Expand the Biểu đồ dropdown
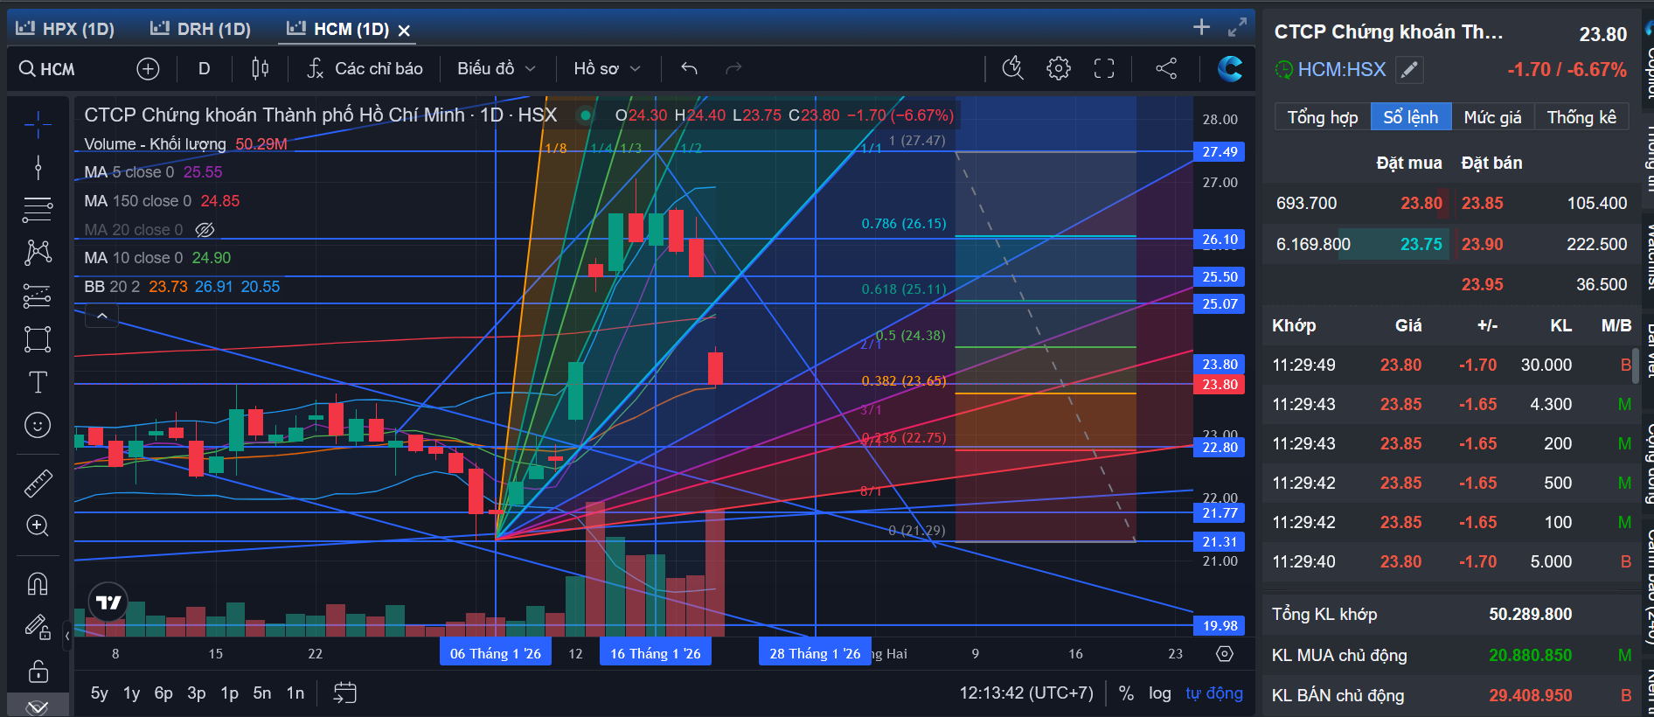 496,68
